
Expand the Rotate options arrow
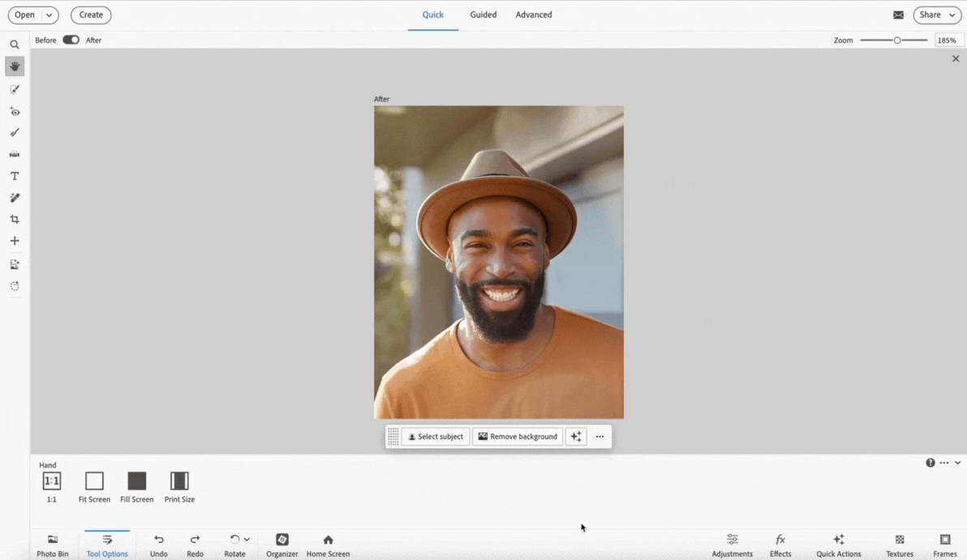[x=247, y=540]
